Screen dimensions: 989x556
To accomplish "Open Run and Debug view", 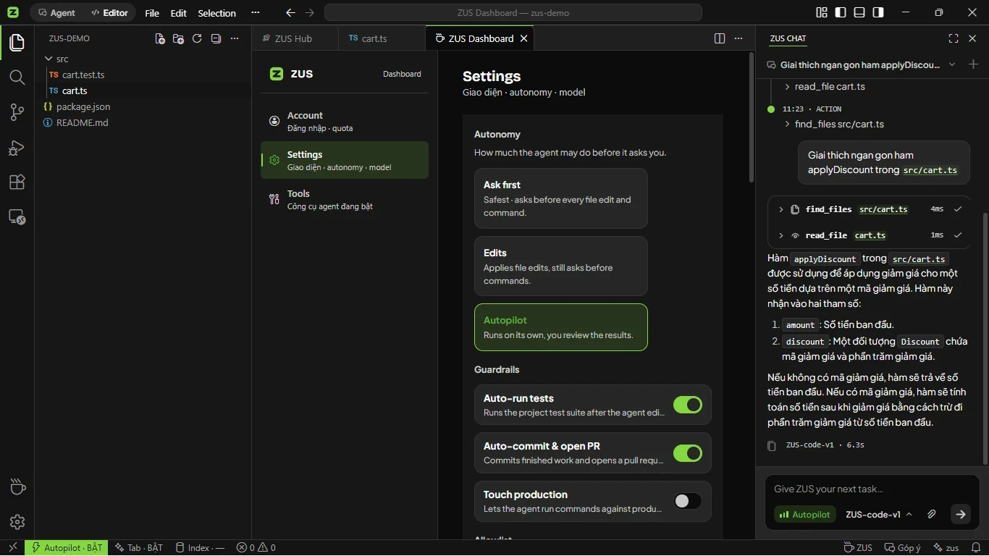I will (x=17, y=148).
